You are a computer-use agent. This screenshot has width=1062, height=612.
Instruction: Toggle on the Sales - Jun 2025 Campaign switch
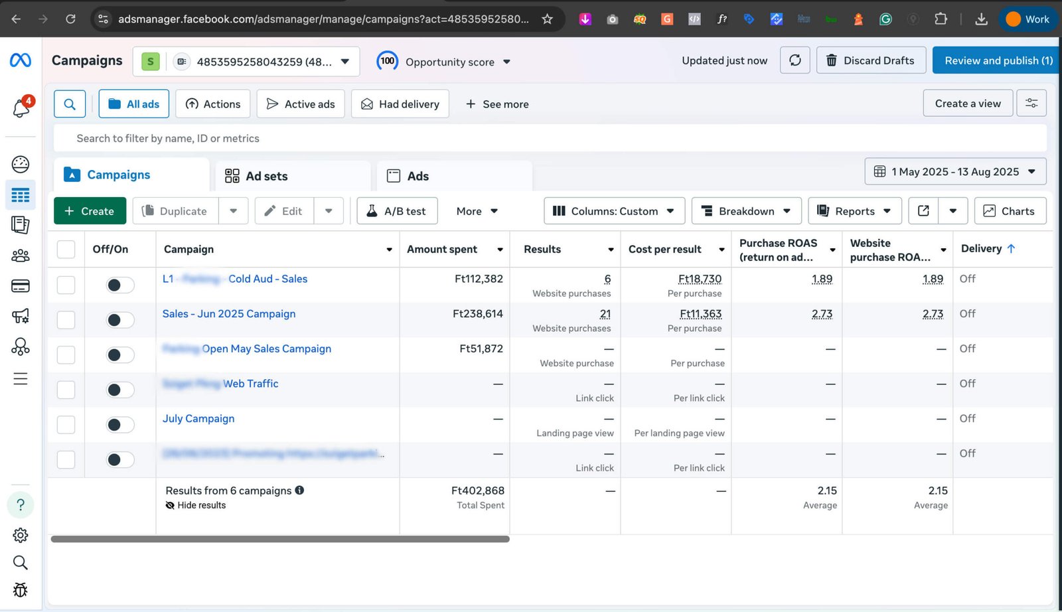click(x=120, y=320)
